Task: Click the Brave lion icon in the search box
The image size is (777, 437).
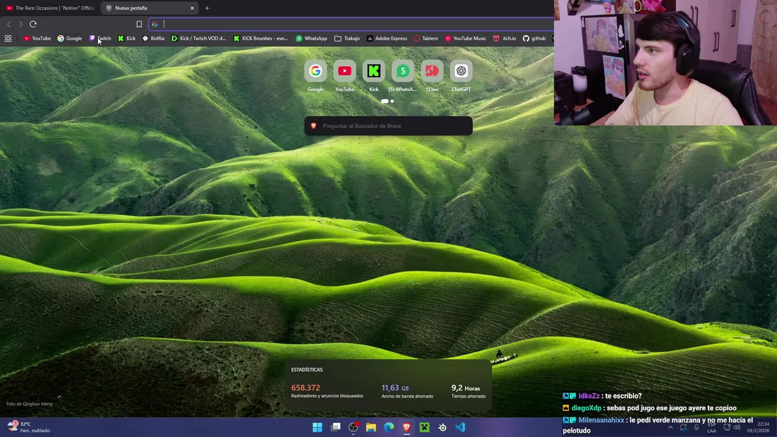Action: pyautogui.click(x=313, y=126)
